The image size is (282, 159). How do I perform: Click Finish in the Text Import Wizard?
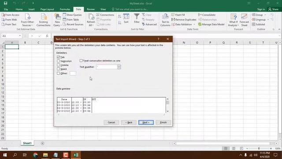coord(163,122)
